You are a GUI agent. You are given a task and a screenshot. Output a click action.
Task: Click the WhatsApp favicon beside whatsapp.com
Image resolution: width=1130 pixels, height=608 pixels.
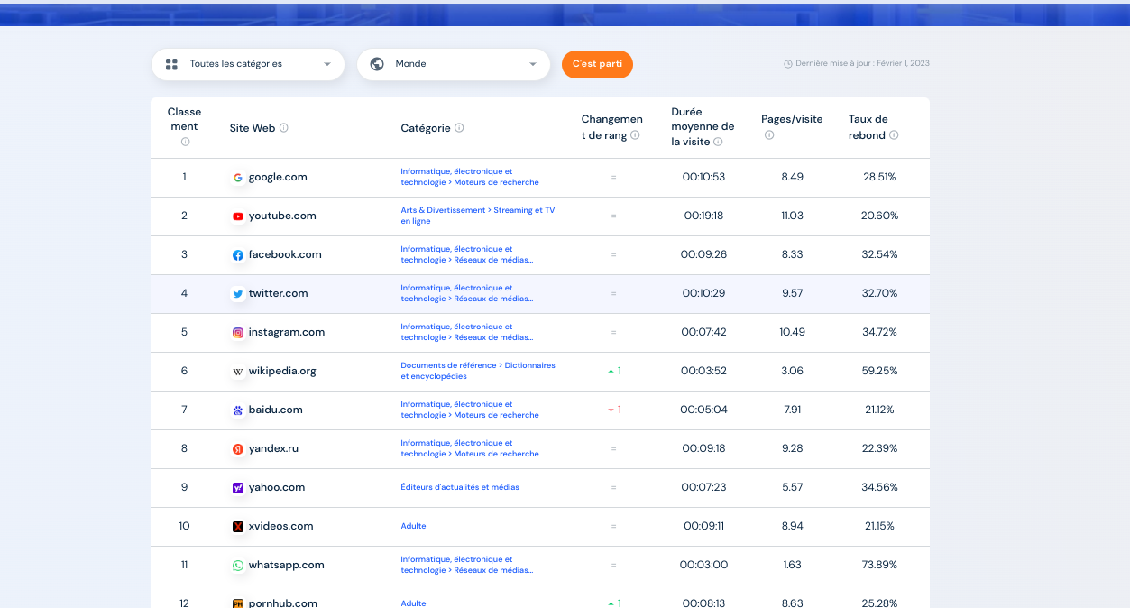click(238, 566)
